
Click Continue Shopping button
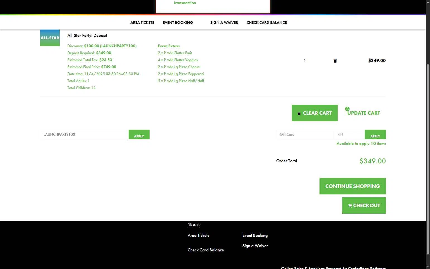353,186
